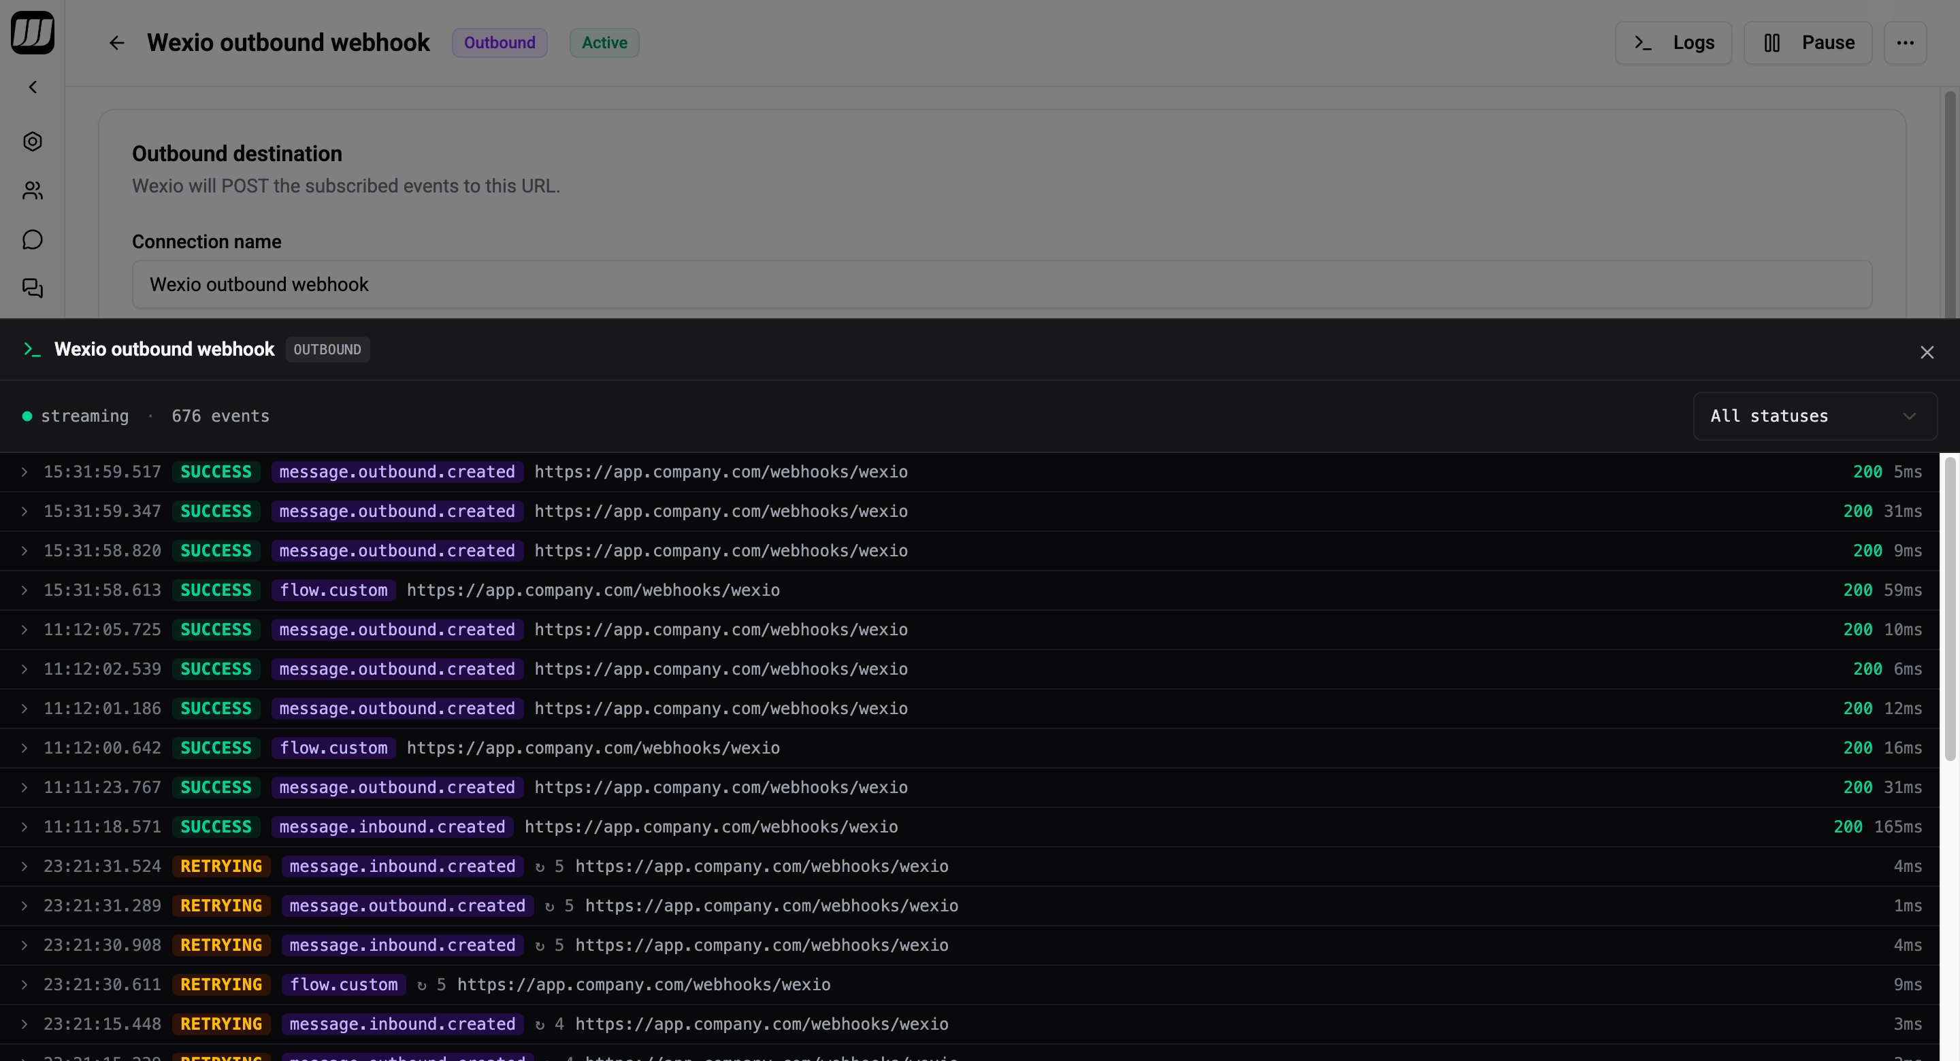Open the double chat bubbles icon
The width and height of the screenshot is (1960, 1061).
33,288
